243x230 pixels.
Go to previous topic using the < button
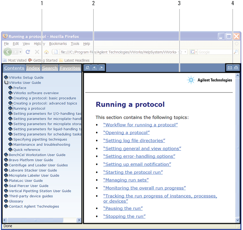tap(94, 67)
